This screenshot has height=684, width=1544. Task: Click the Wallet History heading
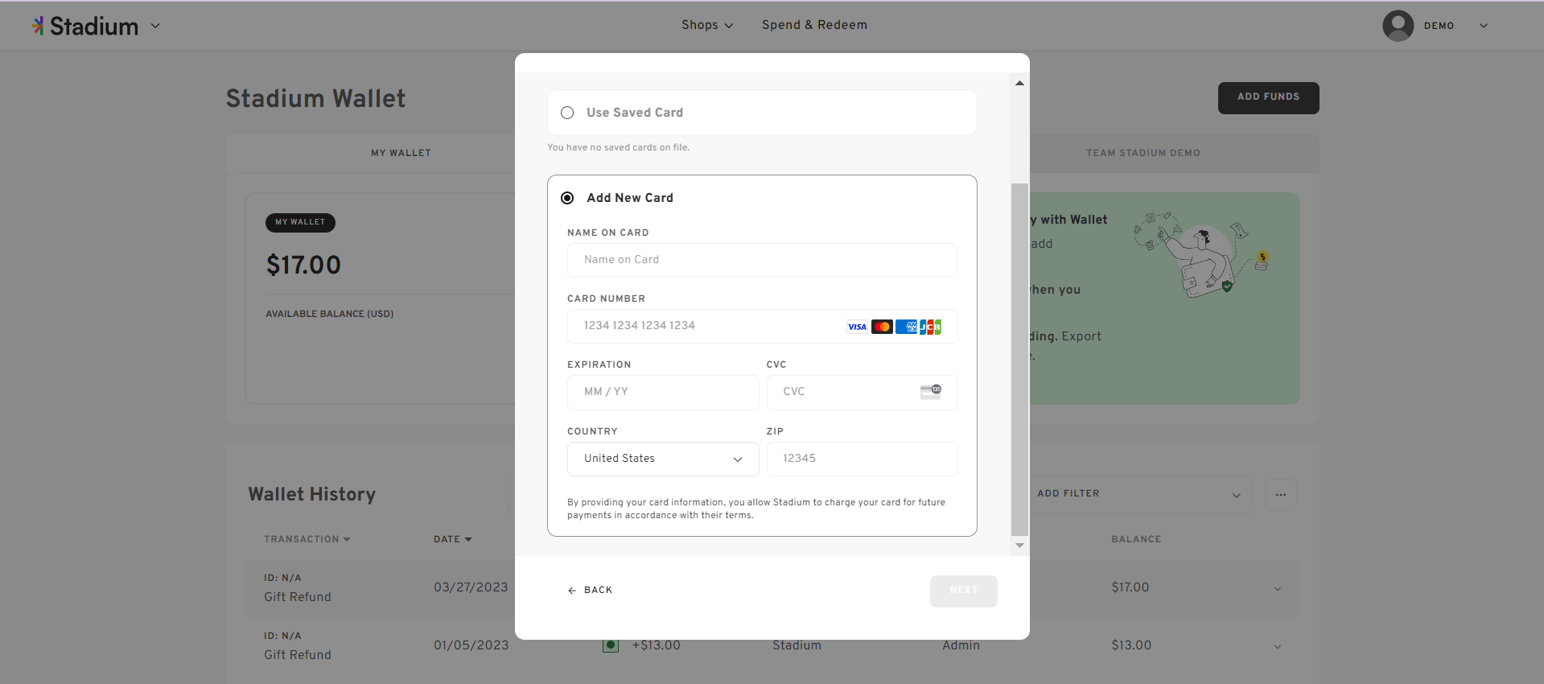click(312, 494)
